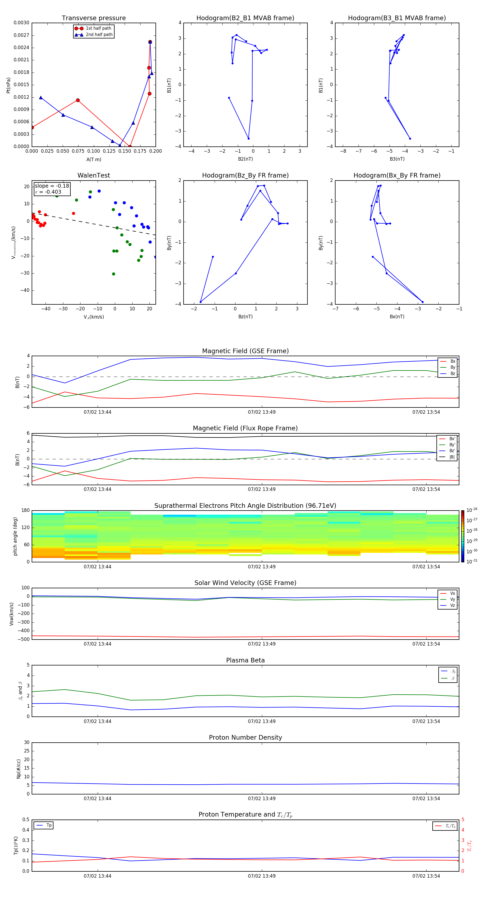Select the Bz' entry in Flux Rope legend
Screen dimensions: 491x900
(x=447, y=451)
